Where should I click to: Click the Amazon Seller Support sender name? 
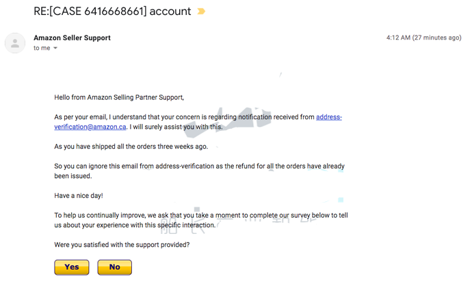tap(72, 38)
